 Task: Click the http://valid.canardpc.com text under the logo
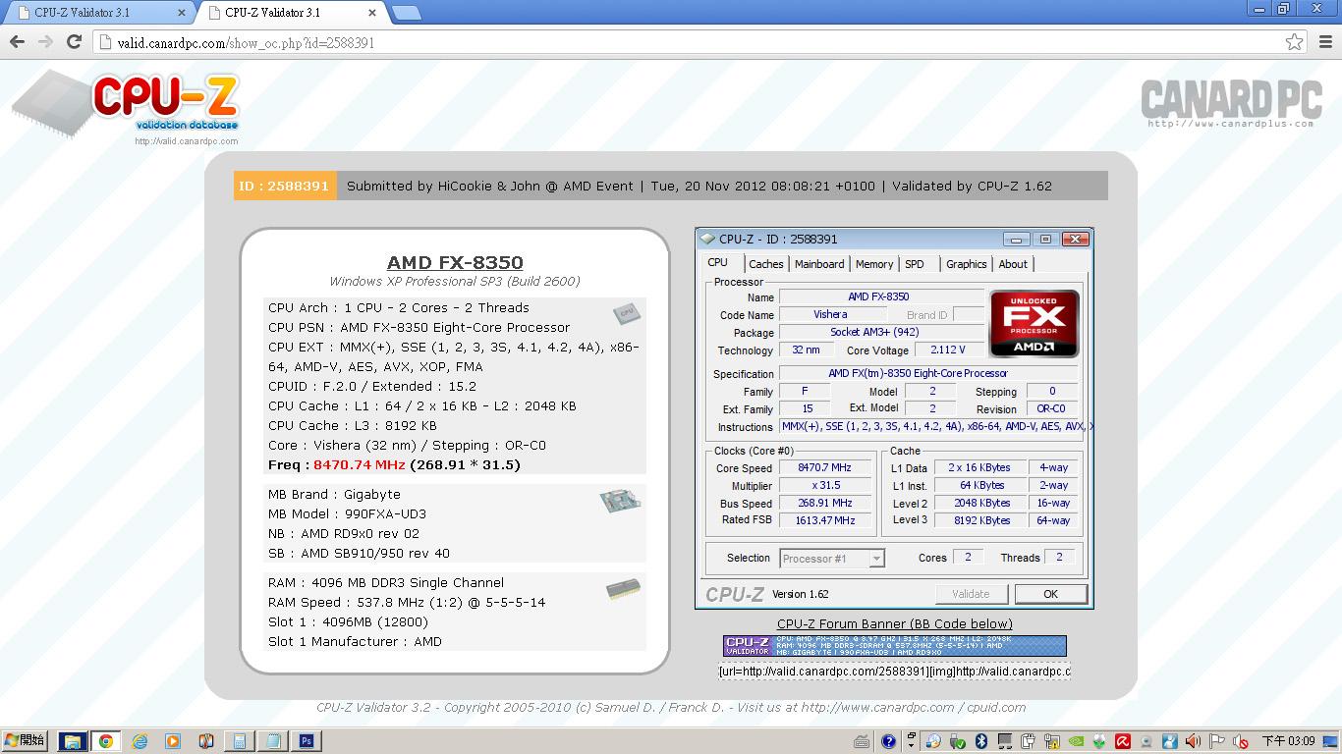pos(186,141)
